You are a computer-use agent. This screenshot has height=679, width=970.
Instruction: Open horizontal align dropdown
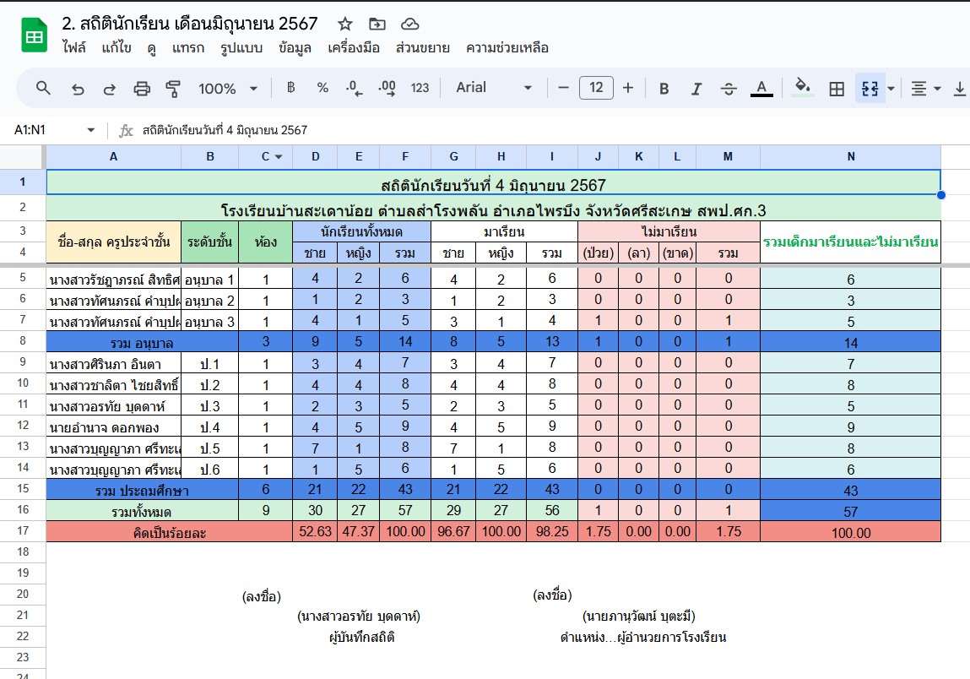[925, 89]
